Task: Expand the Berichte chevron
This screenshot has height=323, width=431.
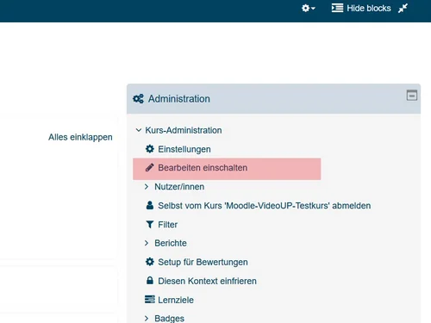Action: [x=147, y=243]
